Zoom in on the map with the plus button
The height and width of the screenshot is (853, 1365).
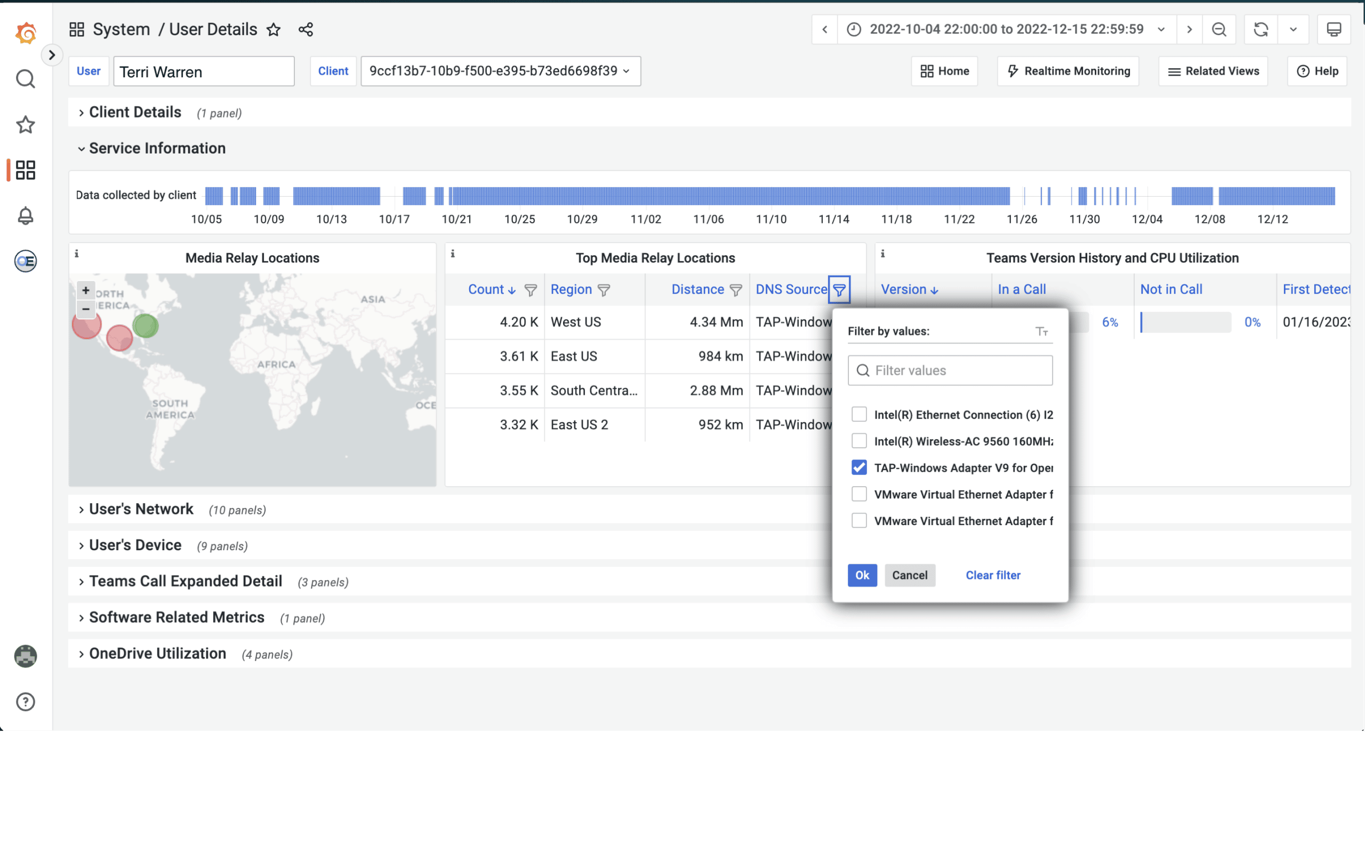coord(86,290)
